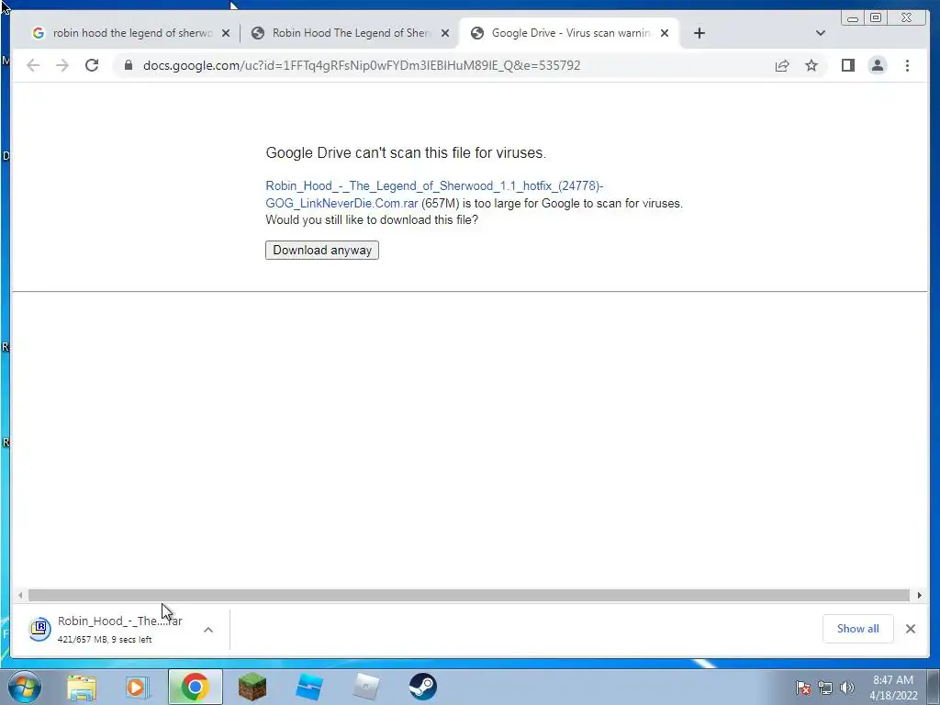This screenshot has width=940, height=705.
Task: Expand the tab search chevron
Action: click(821, 33)
